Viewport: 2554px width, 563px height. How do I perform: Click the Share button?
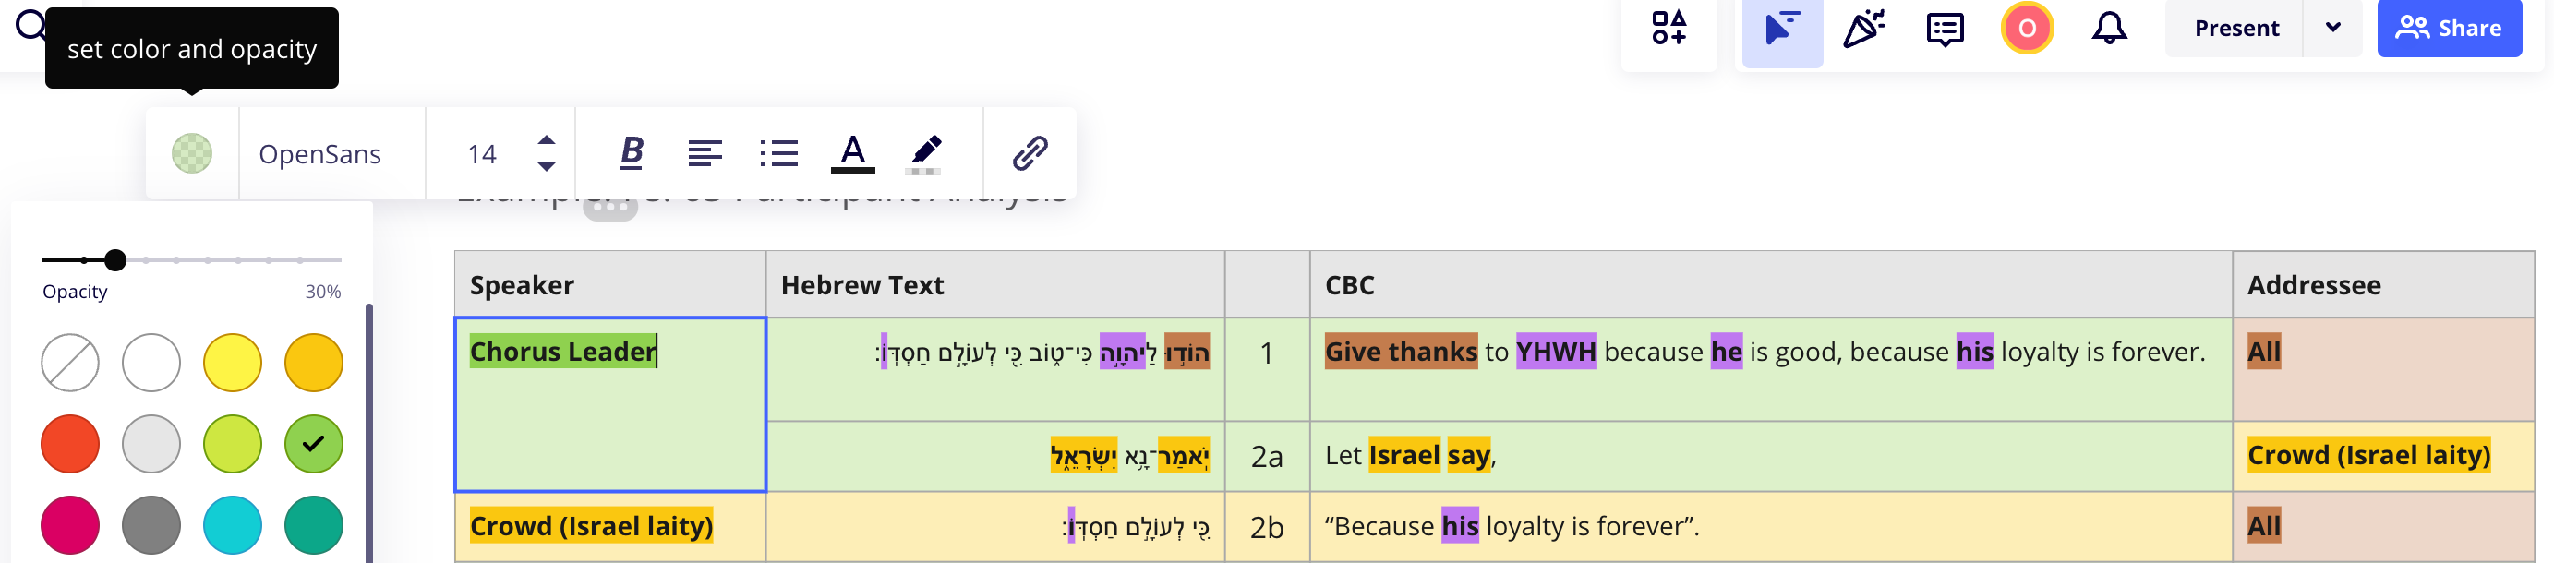click(x=2449, y=28)
